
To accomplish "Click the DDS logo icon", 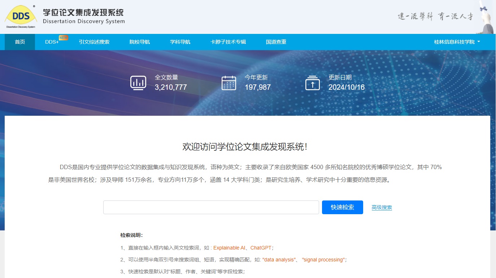I will coord(21,17).
